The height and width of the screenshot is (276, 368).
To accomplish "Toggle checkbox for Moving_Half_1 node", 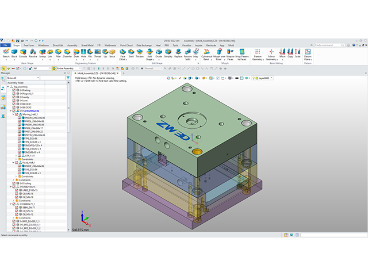I will click(17, 114).
